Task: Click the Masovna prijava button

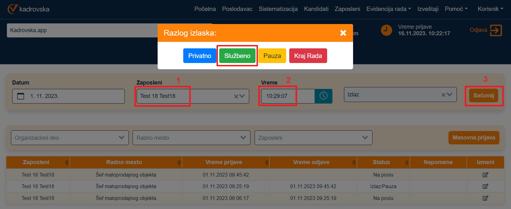Action: coord(473,138)
